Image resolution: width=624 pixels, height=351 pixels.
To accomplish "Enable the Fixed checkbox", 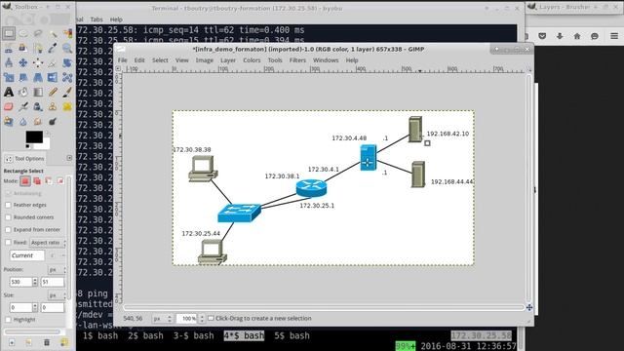I will coord(8,243).
